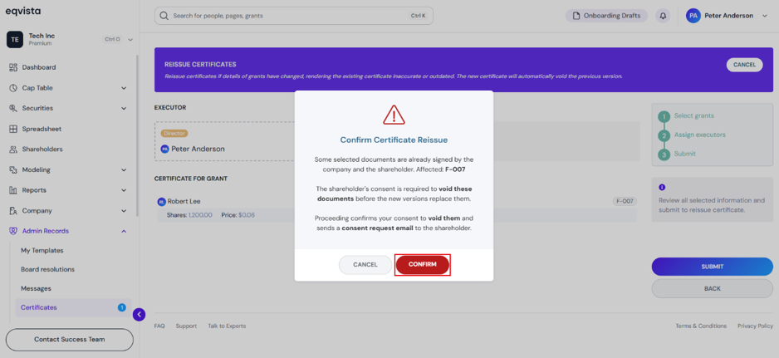
Task: Click the Spreadsheet grid icon
Action: coord(13,129)
